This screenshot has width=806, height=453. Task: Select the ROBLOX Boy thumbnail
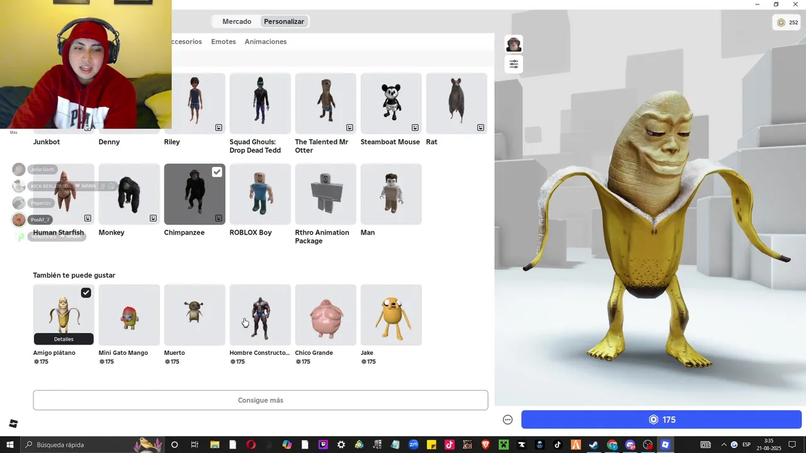[260, 194]
